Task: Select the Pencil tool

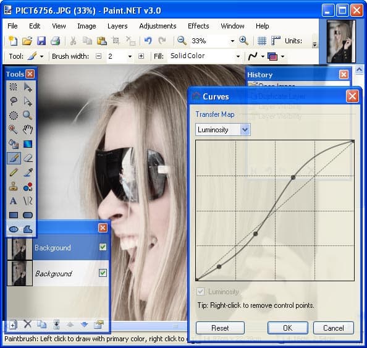Action: (x=14, y=172)
